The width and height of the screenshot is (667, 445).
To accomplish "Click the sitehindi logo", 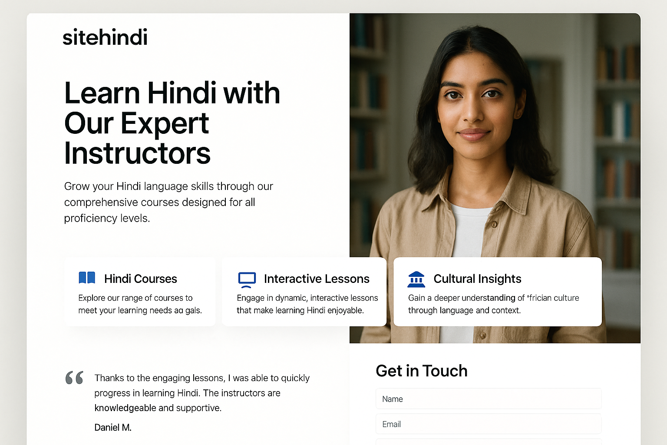I will click(x=105, y=37).
